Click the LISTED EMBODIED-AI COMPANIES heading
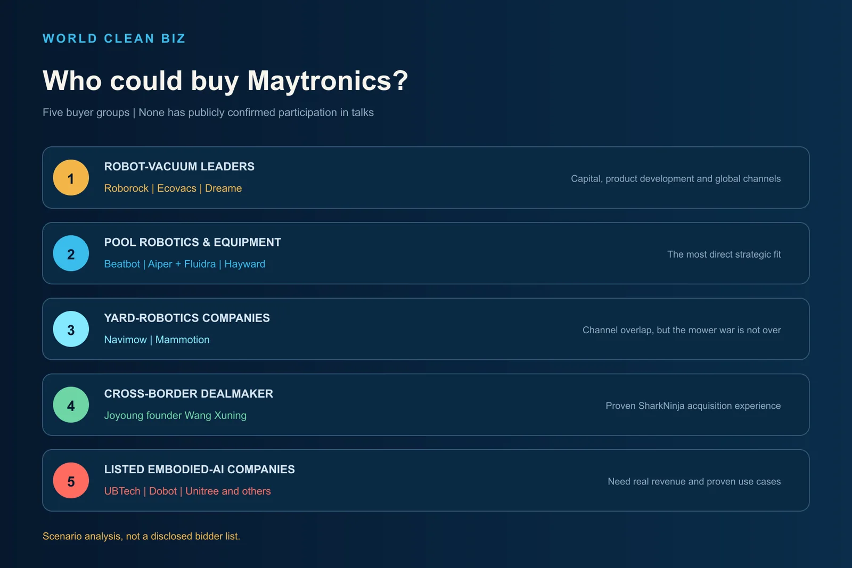 pyautogui.click(x=200, y=470)
